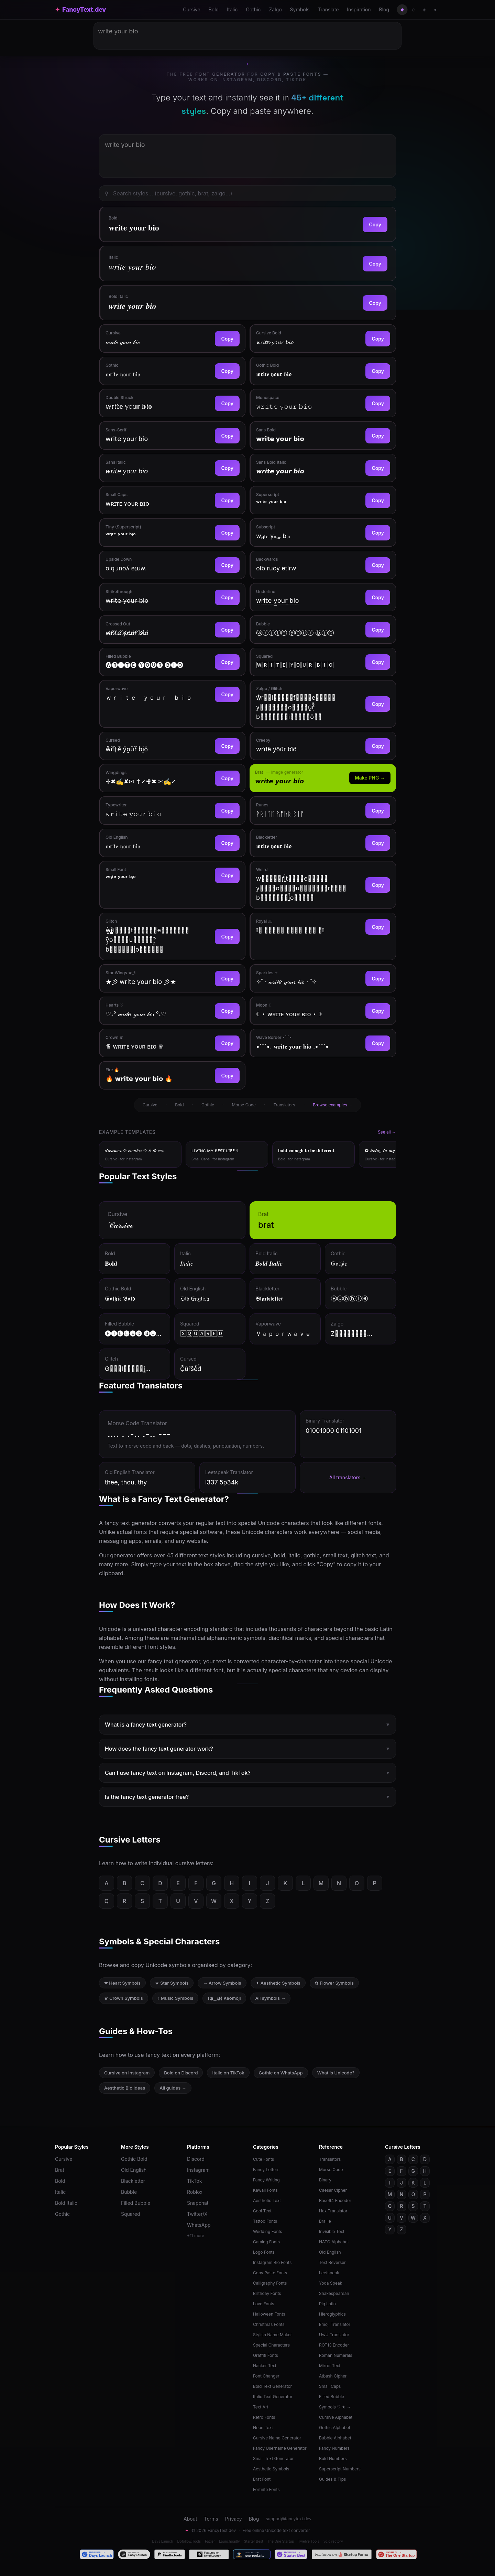The width and height of the screenshot is (495, 2576).
Task: Open the What is Unicode? guide
Action: [x=336, y=2073]
